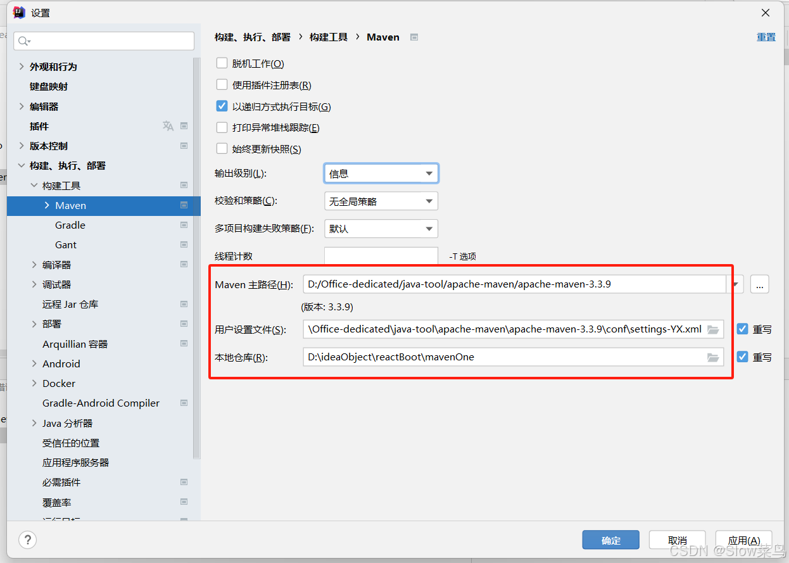The width and height of the screenshot is (789, 563).
Task: Select Gradle in settings tree
Action: point(70,225)
